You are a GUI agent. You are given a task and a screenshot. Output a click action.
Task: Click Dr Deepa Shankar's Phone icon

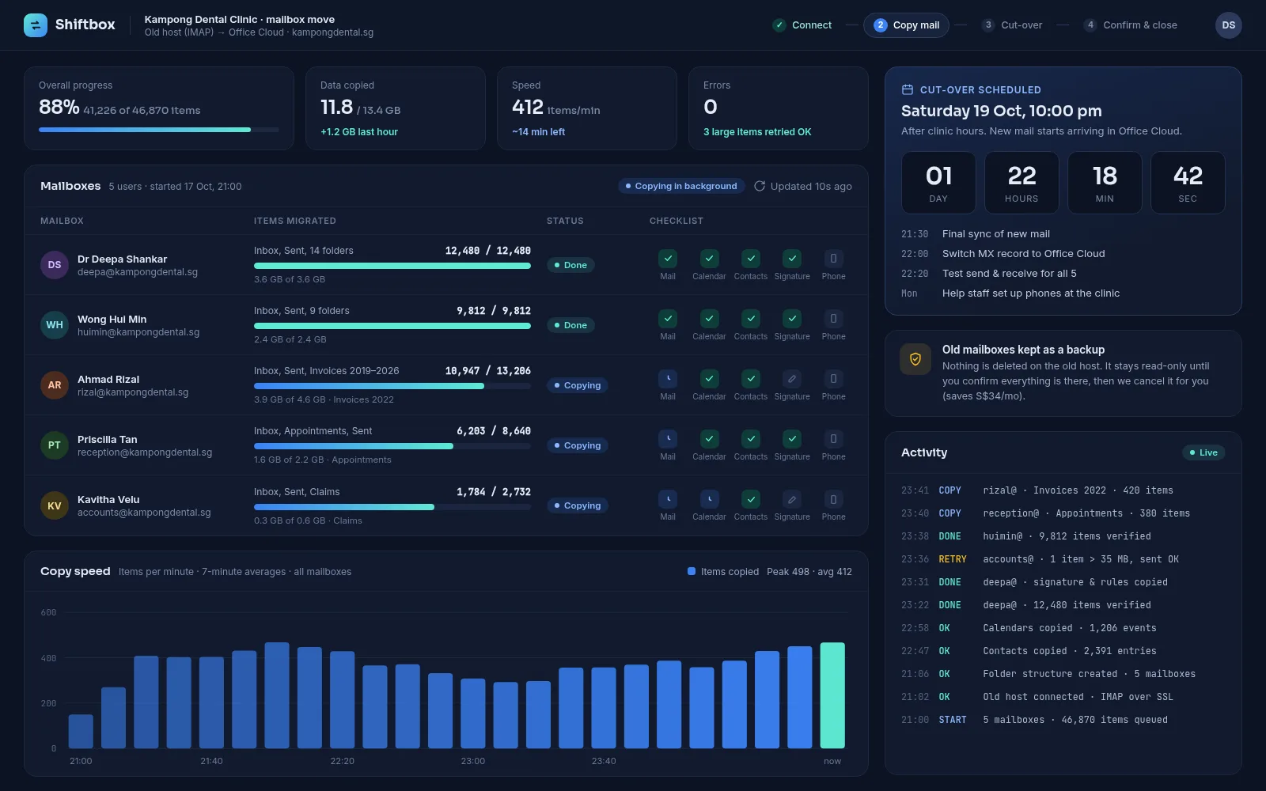[833, 258]
